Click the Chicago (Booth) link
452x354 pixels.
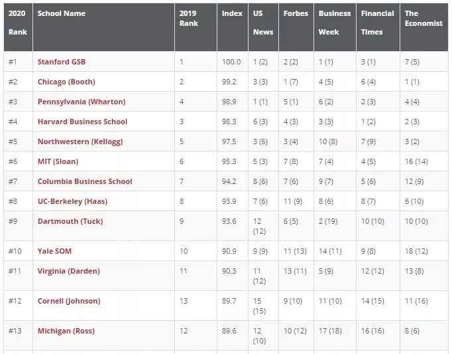pyautogui.click(x=66, y=82)
